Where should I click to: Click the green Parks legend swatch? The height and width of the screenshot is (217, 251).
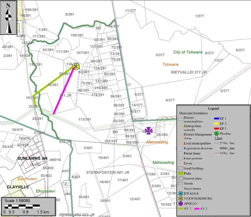[x=181, y=173]
